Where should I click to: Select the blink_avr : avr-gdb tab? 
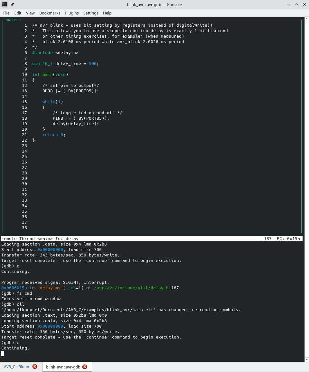63,367
